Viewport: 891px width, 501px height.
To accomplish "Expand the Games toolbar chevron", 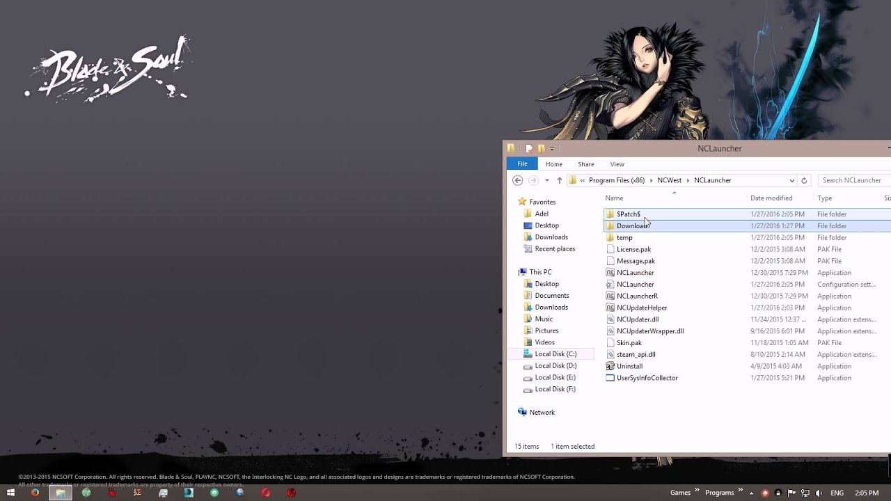I will pyautogui.click(x=697, y=491).
